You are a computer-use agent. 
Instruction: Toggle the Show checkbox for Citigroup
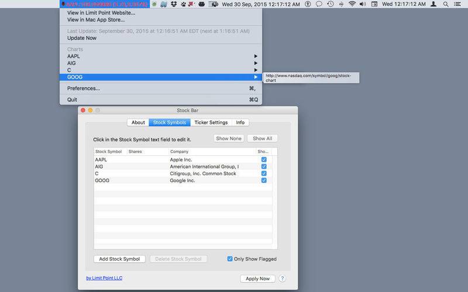(264, 173)
